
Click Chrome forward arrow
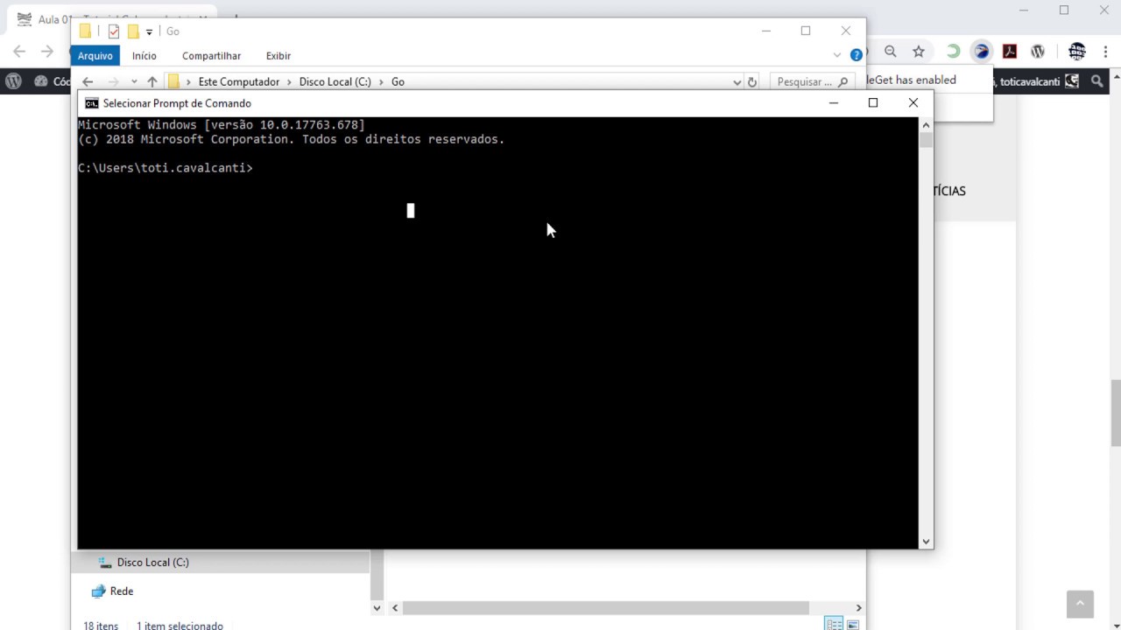[47, 52]
